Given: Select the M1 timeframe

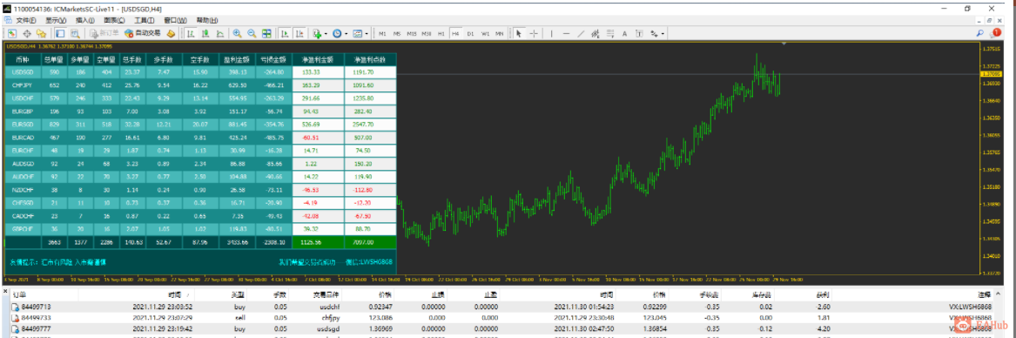Looking at the screenshot, I should pyautogui.click(x=383, y=33).
